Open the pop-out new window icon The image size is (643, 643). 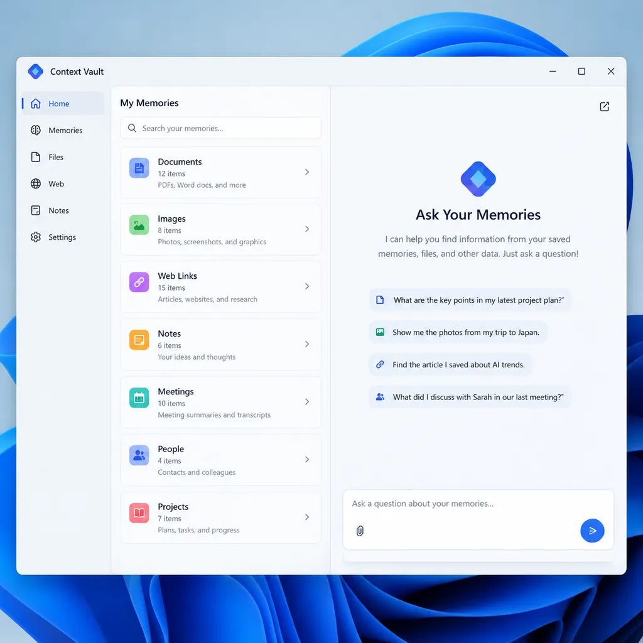tap(604, 107)
